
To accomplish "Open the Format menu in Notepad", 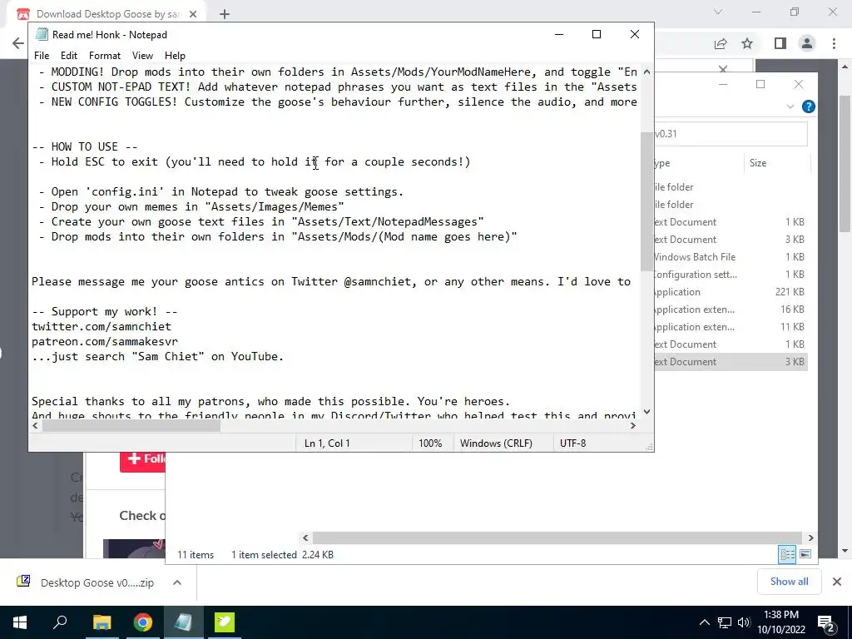I will pyautogui.click(x=105, y=56).
